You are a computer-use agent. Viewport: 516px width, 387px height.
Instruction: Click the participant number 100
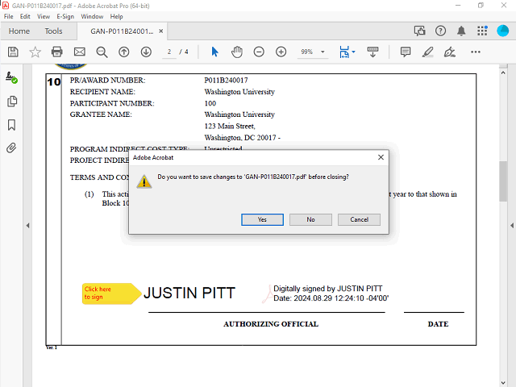point(210,103)
